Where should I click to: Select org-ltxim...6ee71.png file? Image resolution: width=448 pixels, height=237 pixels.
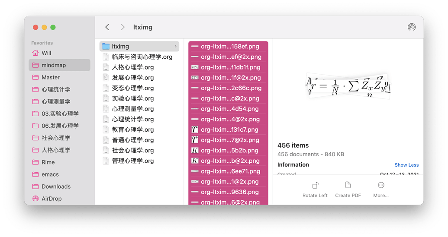click(x=228, y=171)
